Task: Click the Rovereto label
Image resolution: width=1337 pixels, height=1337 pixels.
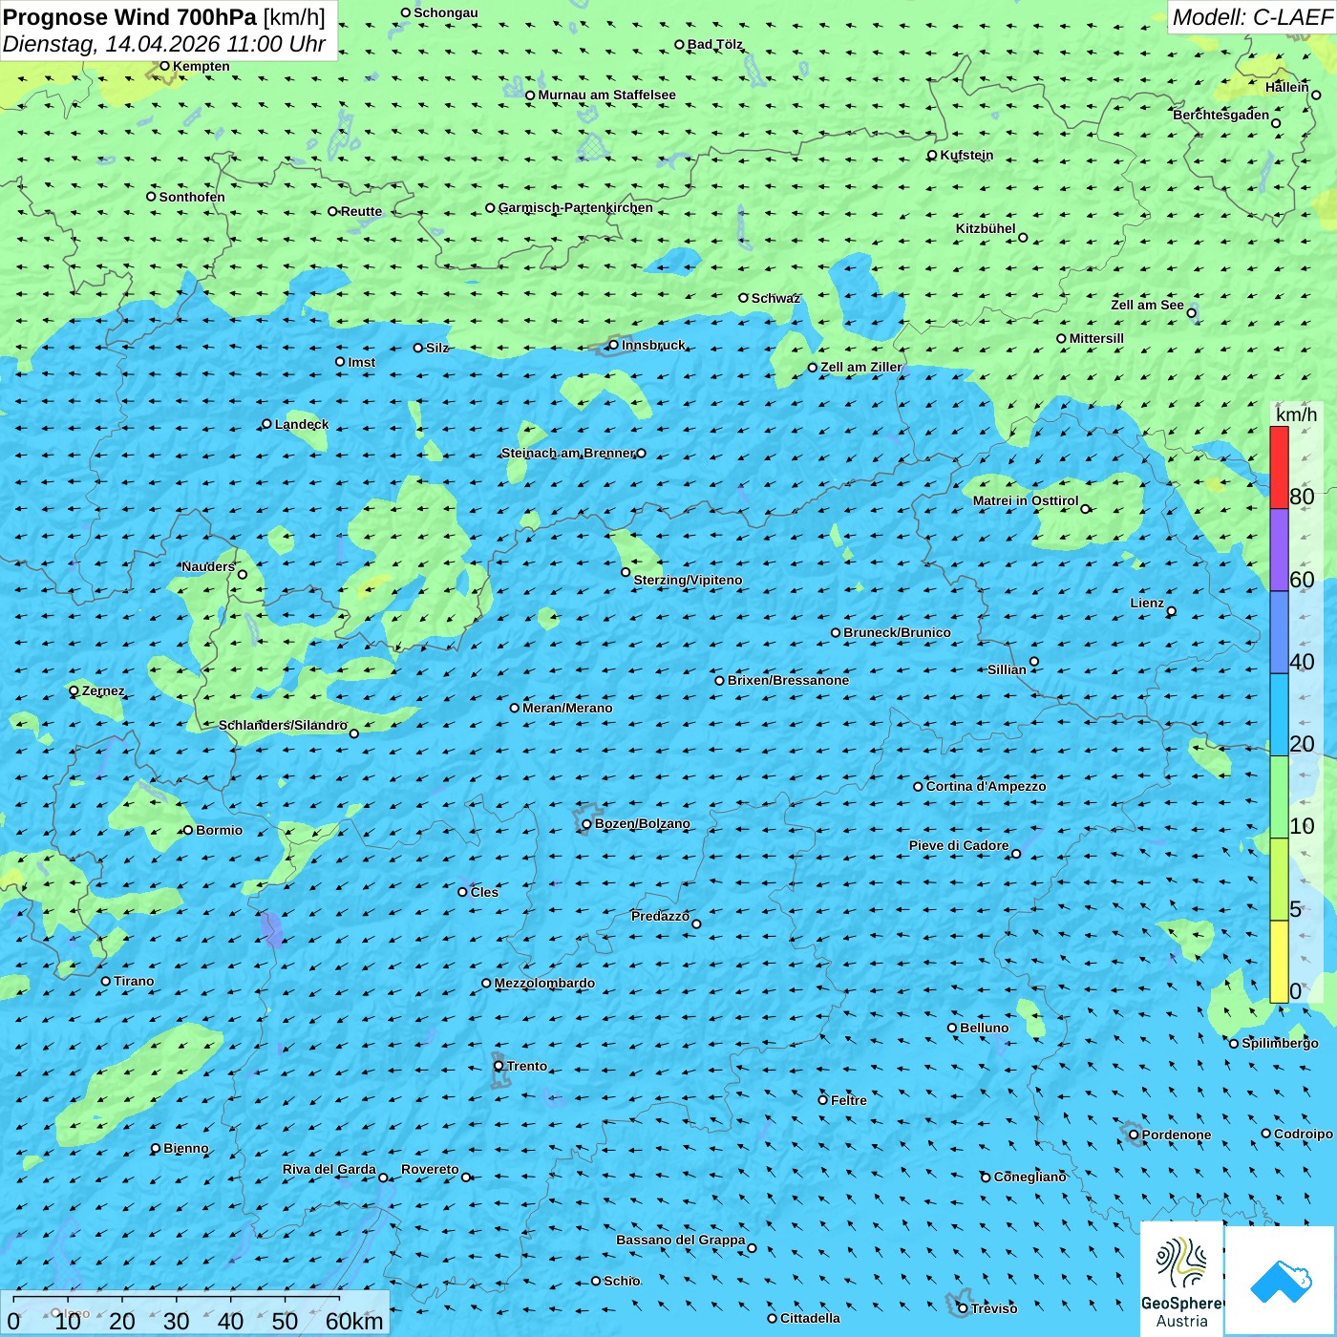Action: pyautogui.click(x=430, y=1169)
